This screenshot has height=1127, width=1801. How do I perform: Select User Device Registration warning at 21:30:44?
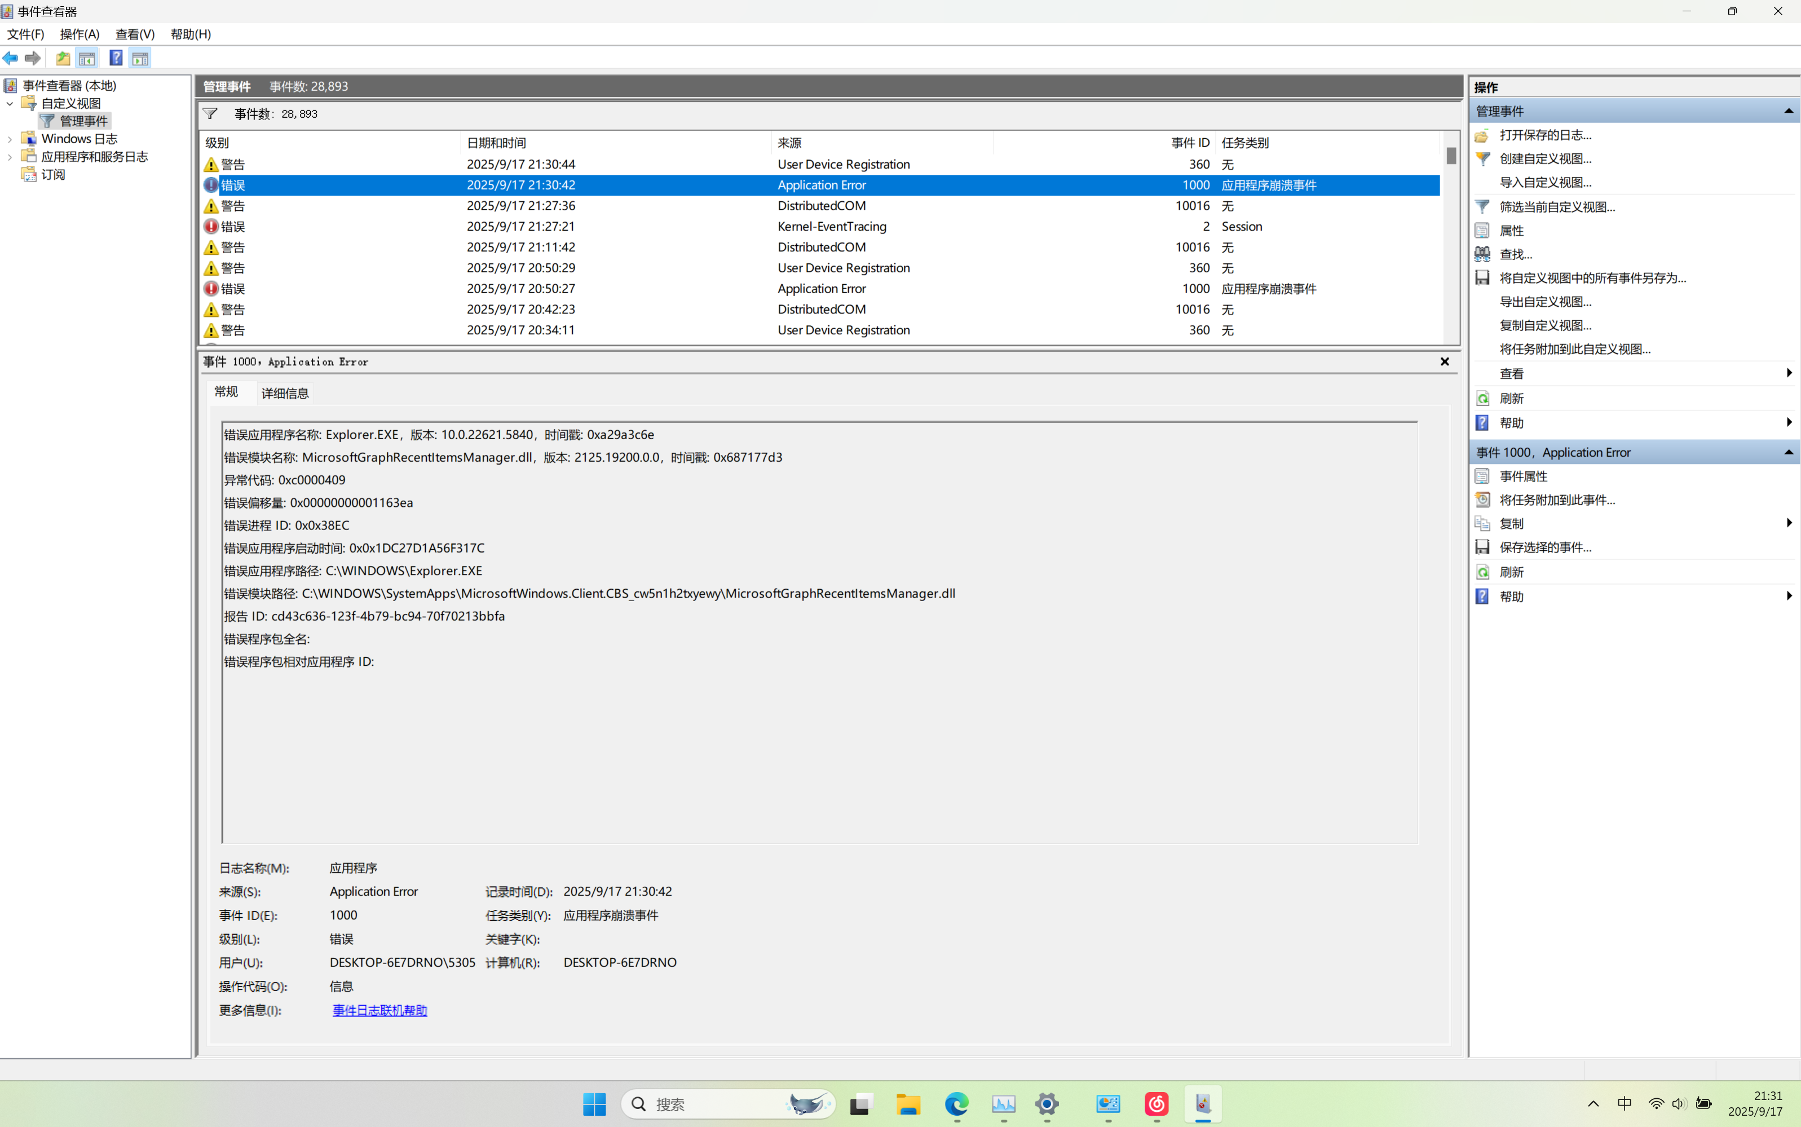[820, 165]
